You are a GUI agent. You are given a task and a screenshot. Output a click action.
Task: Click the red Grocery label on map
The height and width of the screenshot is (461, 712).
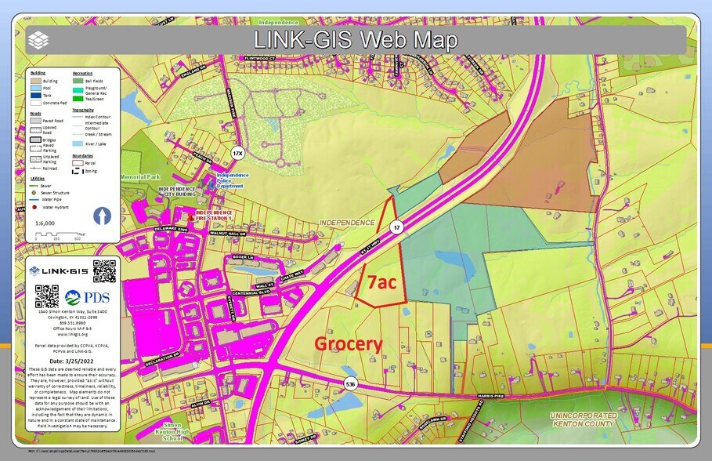coord(348,343)
